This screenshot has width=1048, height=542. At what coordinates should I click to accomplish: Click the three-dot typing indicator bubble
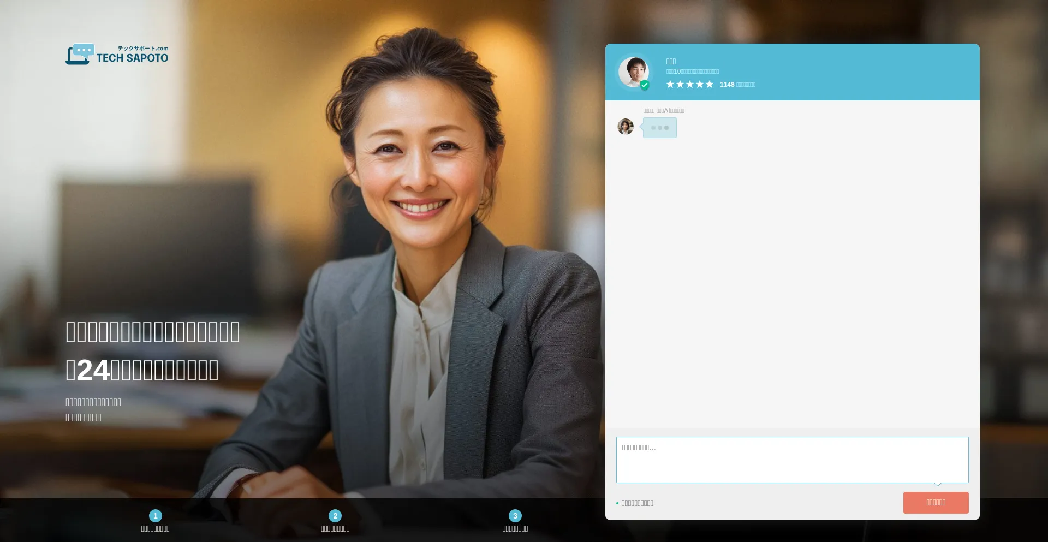[x=659, y=128]
